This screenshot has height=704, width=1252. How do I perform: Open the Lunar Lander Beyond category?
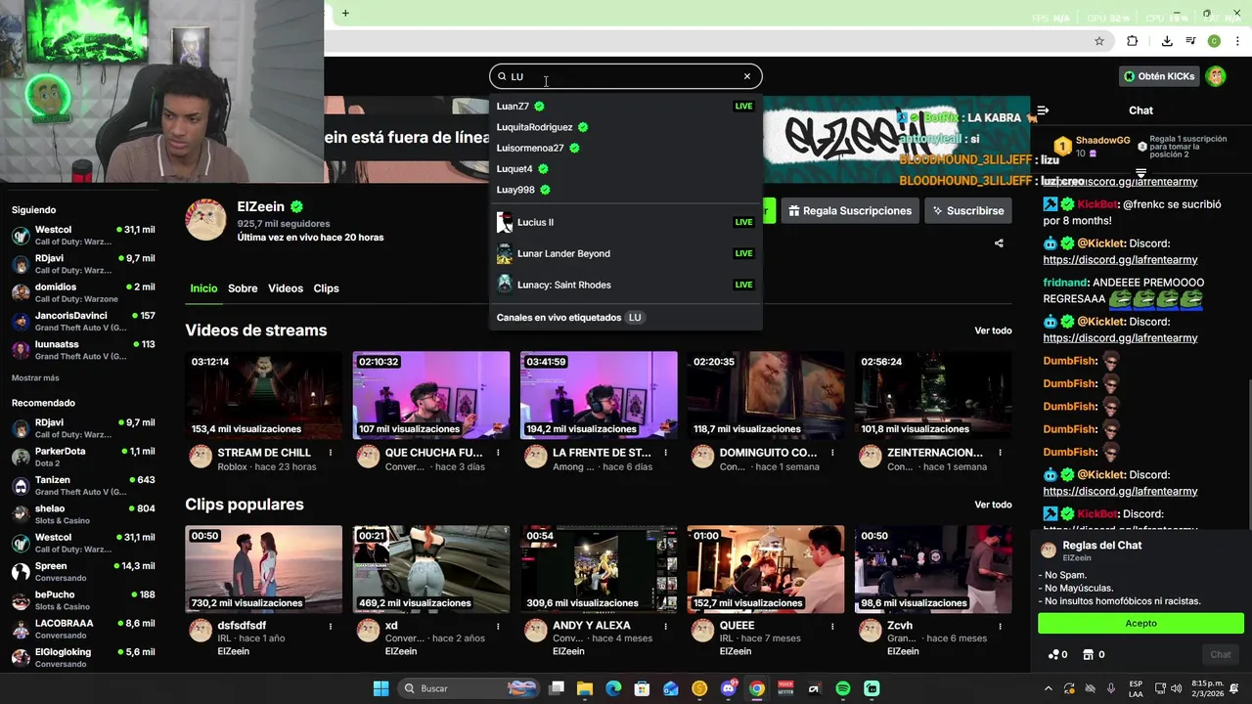[625, 253]
